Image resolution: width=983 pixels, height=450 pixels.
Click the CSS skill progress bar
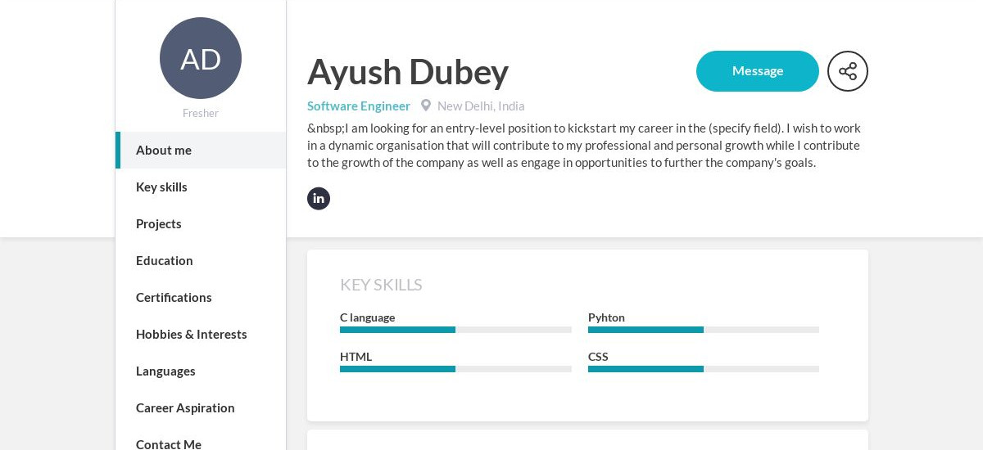point(704,369)
